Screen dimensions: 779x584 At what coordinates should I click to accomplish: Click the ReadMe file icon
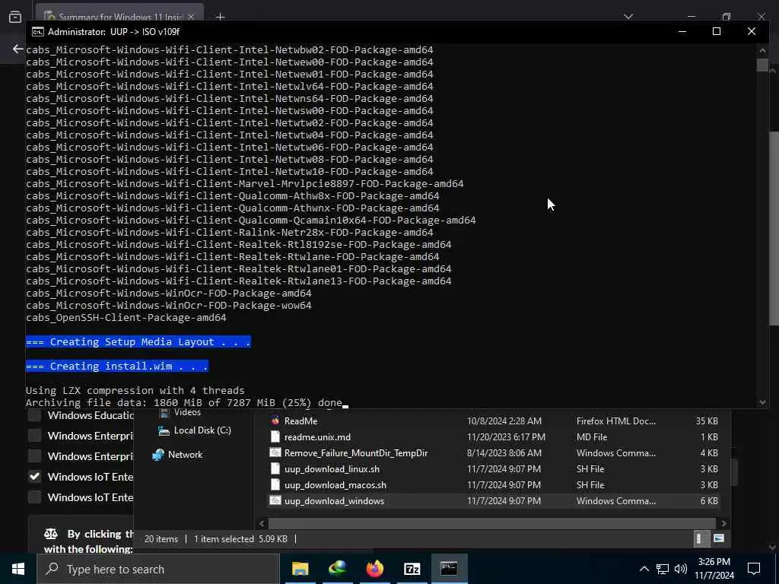[275, 421]
